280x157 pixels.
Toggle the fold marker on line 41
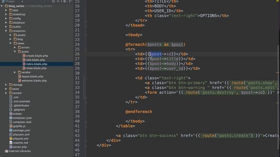click(86, 126)
